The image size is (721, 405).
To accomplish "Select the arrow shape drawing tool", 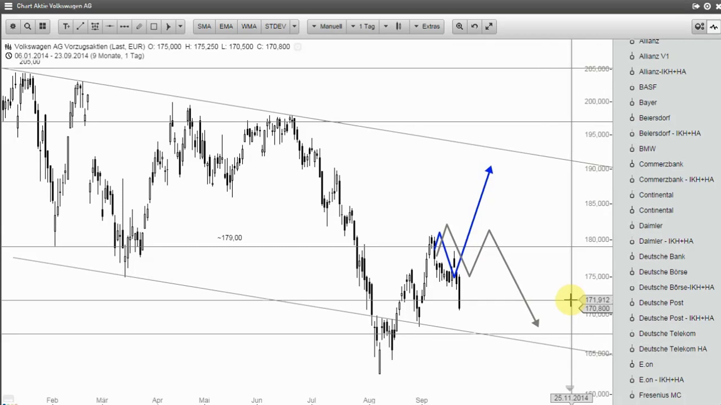I will [x=169, y=26].
